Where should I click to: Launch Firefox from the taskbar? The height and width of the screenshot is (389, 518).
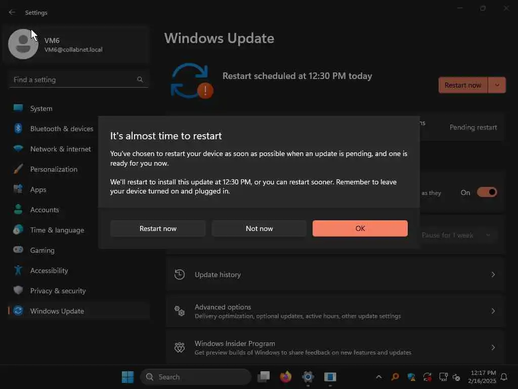coord(286,377)
